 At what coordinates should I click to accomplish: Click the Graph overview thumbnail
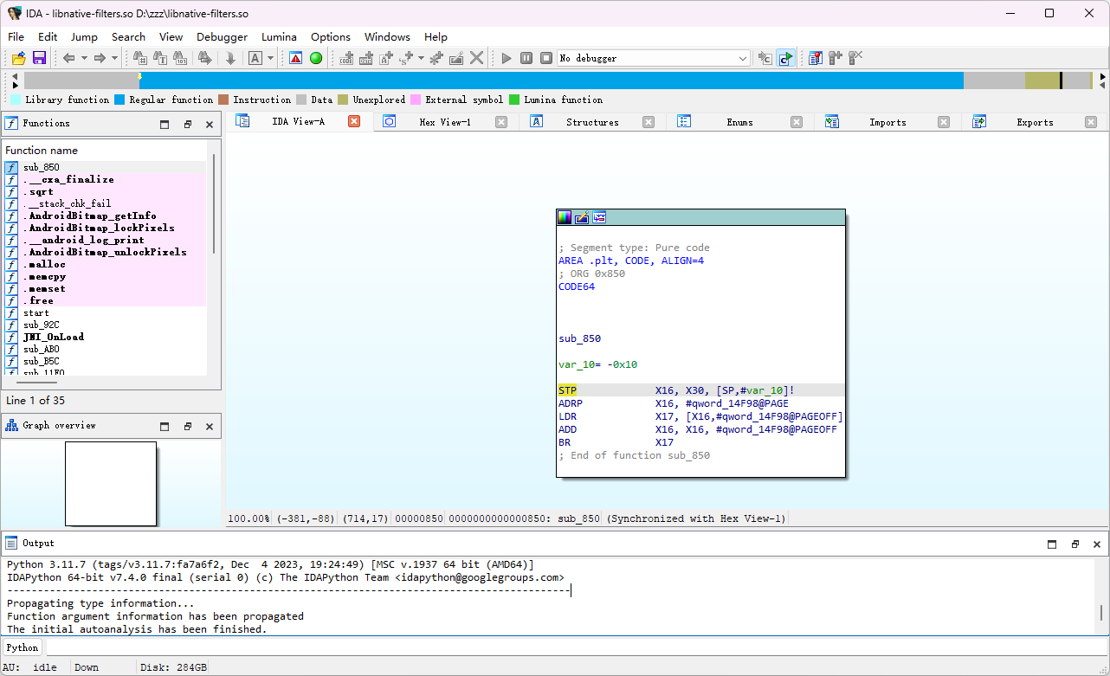(x=111, y=484)
